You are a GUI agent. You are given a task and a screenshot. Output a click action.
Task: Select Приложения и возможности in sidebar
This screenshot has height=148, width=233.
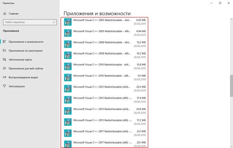point(26,42)
